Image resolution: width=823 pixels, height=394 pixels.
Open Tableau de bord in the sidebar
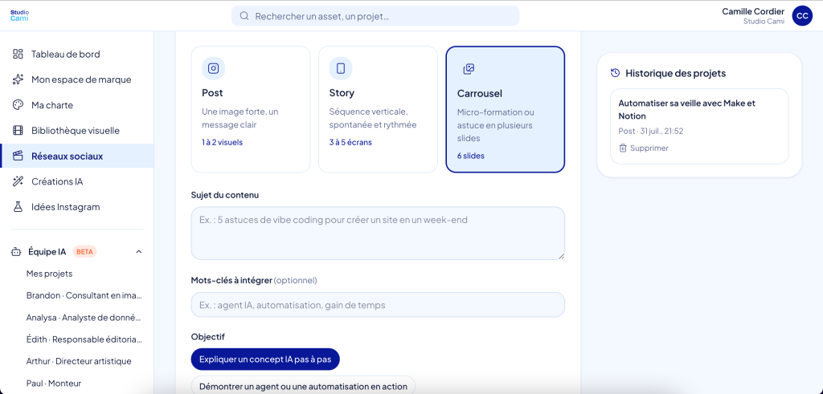coord(76,54)
